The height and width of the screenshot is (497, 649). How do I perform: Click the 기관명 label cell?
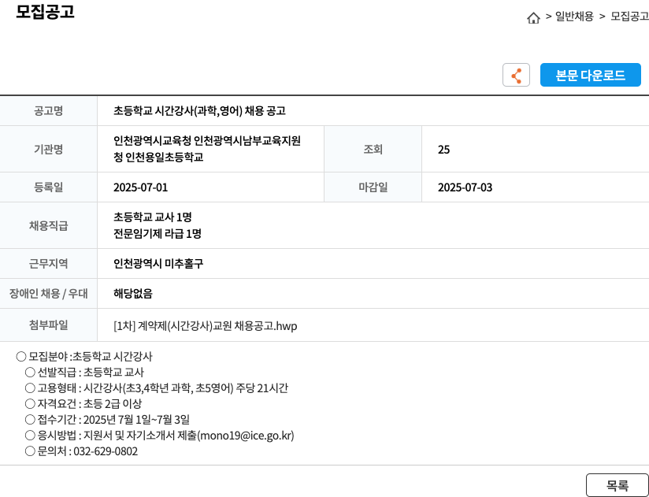(x=48, y=149)
